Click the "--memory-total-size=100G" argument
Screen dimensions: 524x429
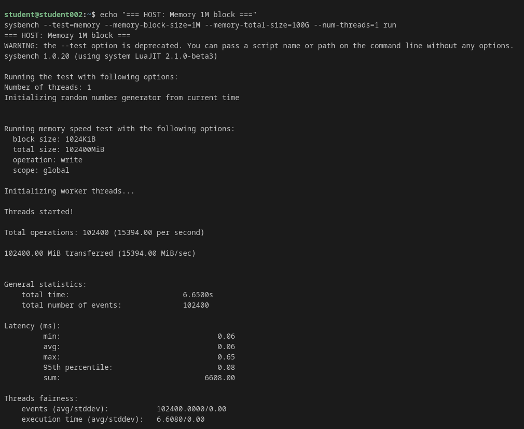pos(257,25)
